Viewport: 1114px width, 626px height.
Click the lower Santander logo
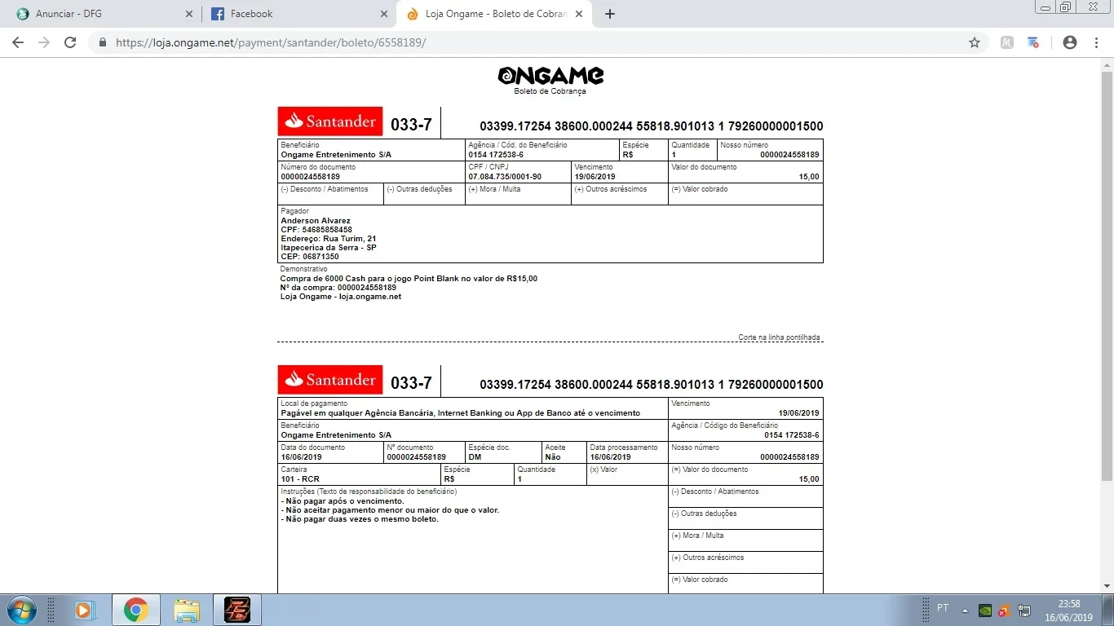(330, 380)
